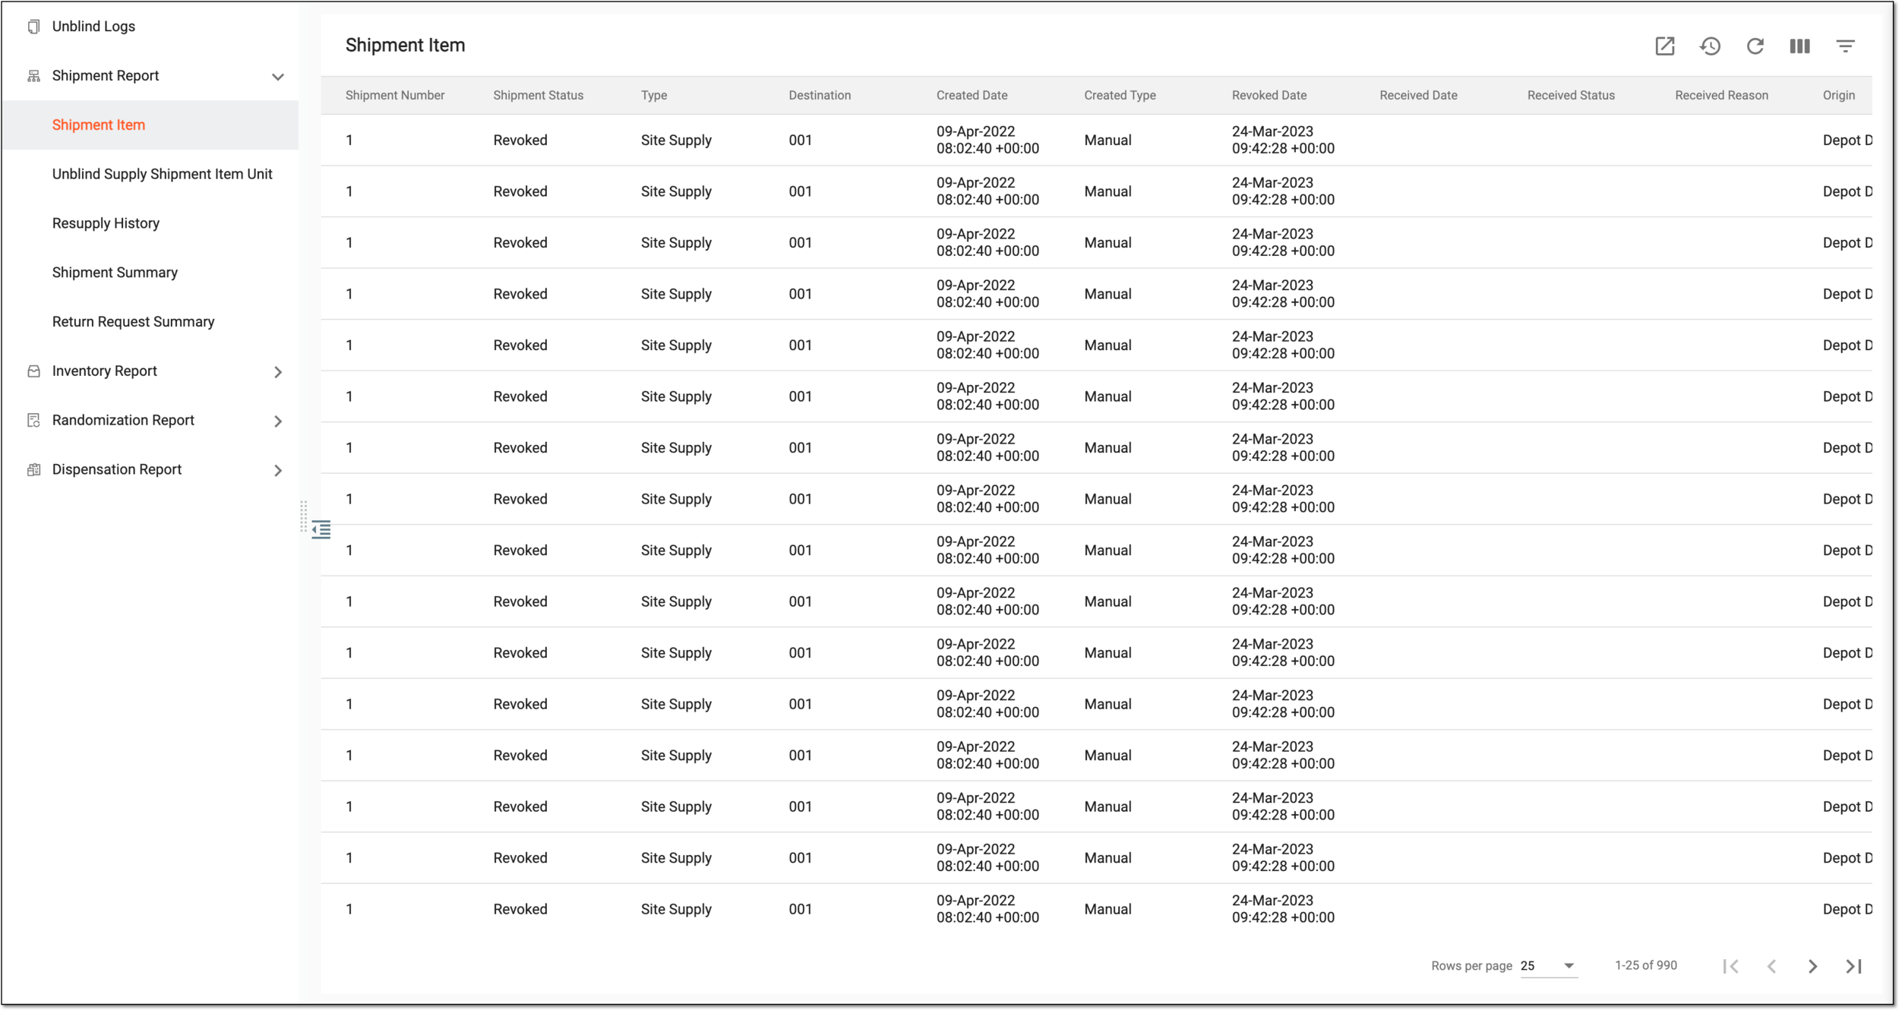Screen dimensions: 1899x1010
Task: Sort by Received Status column header
Action: (x=1571, y=96)
